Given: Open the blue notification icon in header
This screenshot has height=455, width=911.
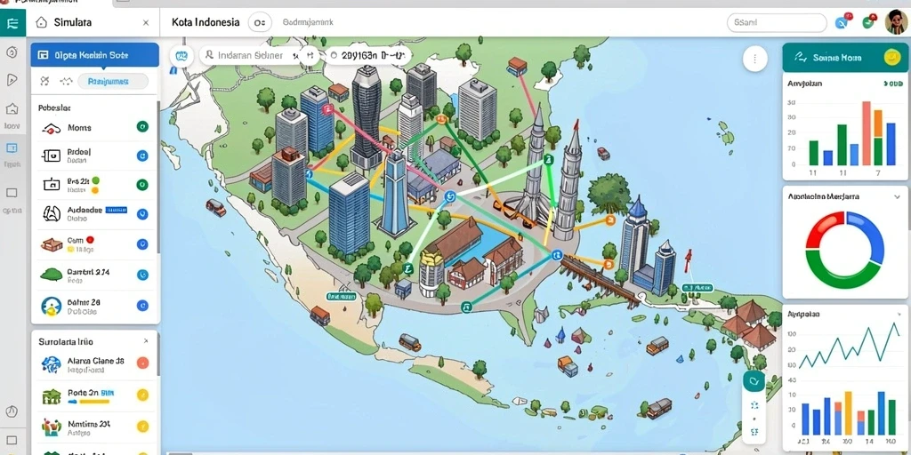Looking at the screenshot, I should [842, 22].
